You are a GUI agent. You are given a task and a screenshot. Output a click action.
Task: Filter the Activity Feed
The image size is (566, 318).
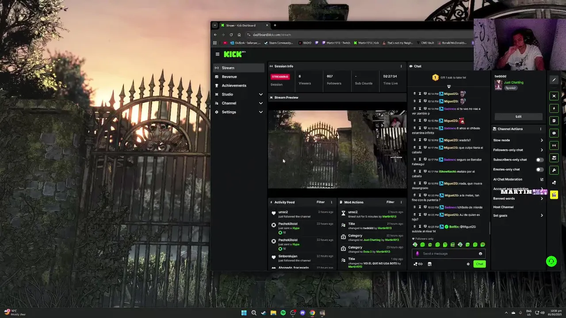coord(321,202)
